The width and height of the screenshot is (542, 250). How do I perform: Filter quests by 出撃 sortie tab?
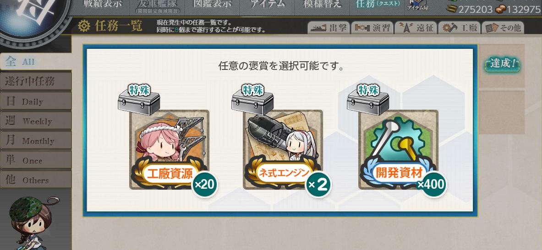pos(328,28)
